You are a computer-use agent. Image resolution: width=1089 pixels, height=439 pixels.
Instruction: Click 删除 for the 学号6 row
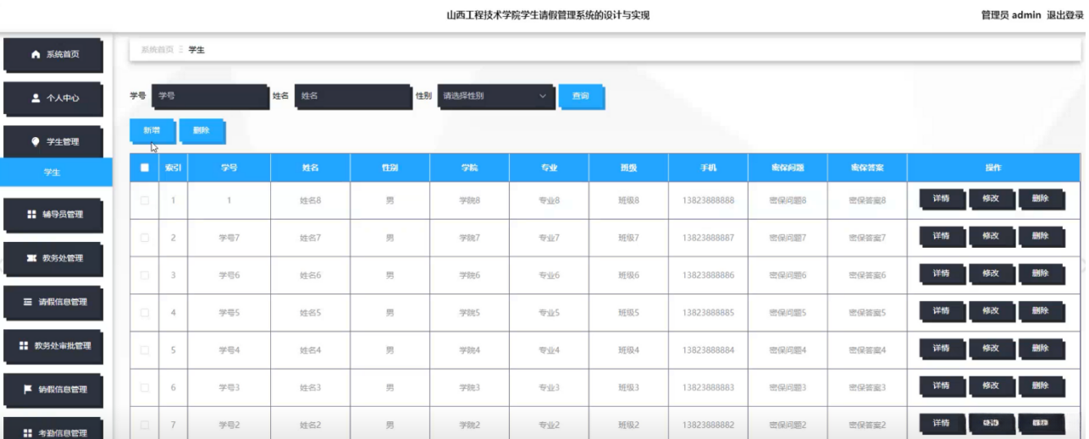click(1040, 274)
